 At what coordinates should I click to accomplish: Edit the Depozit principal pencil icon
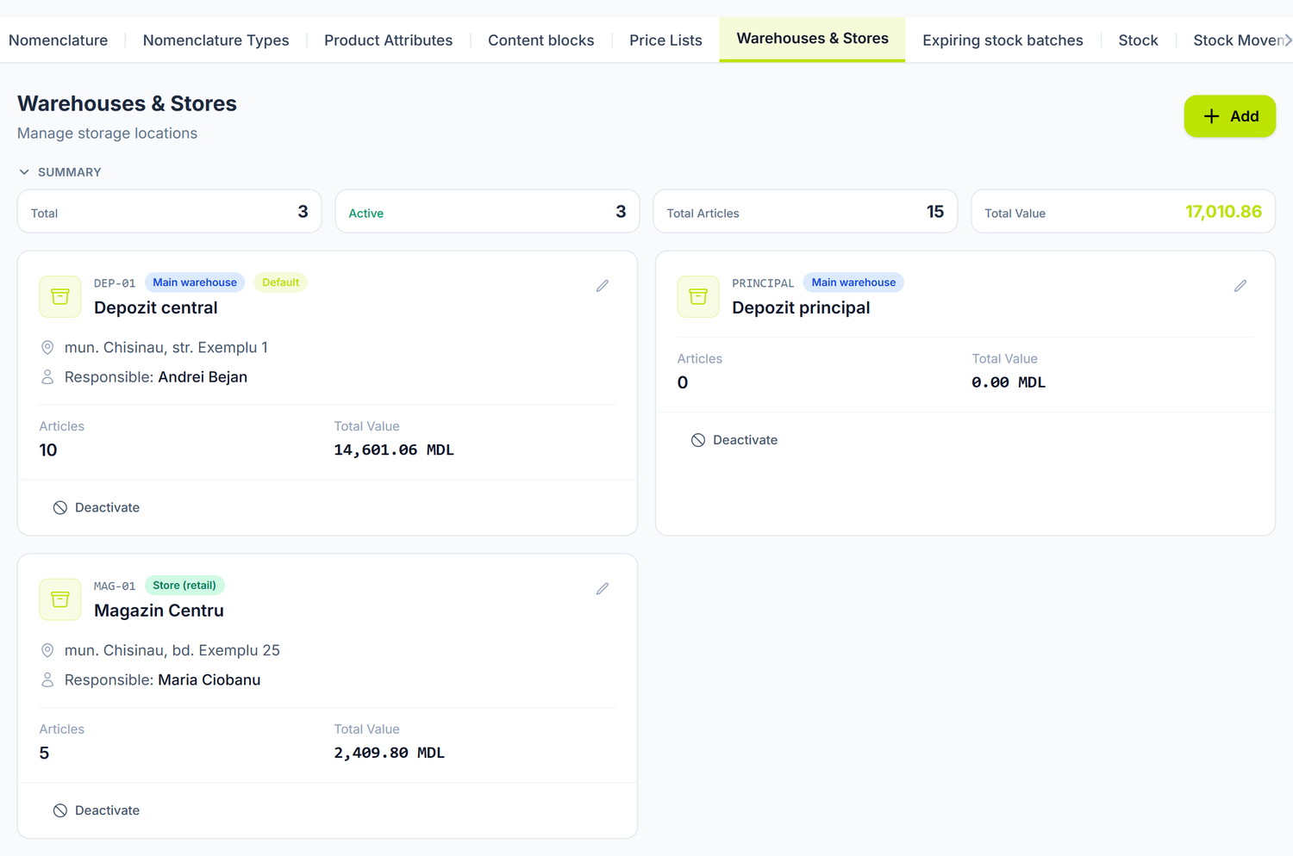[1240, 286]
